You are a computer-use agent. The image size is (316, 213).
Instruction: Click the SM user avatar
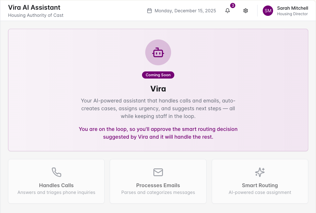268,11
